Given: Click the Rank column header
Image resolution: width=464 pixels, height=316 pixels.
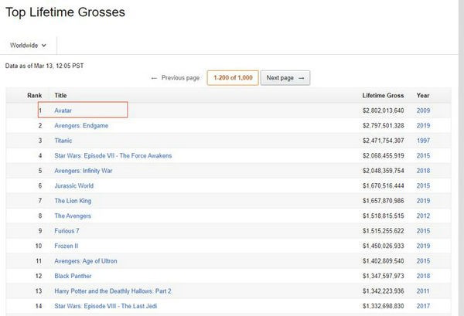Looking at the screenshot, I should [x=35, y=95].
